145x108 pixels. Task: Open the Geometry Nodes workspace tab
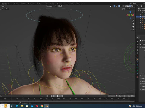(69, 4)
